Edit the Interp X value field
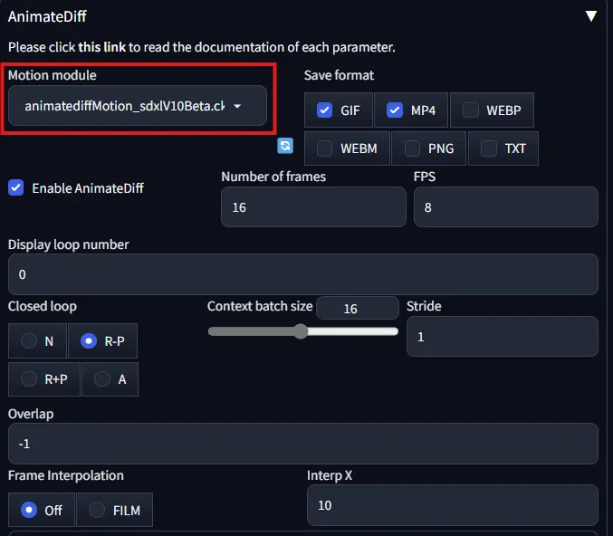The image size is (613, 536). coord(452,505)
